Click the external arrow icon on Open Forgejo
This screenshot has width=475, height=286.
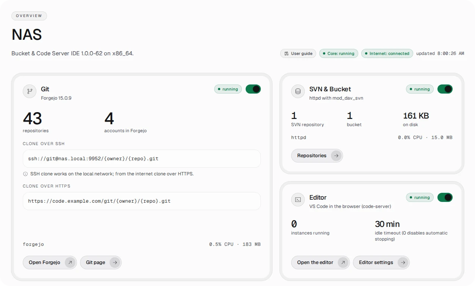tap(70, 262)
